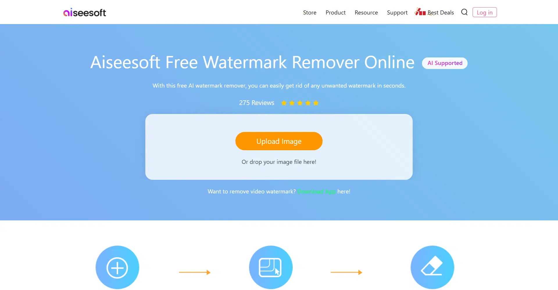Click the second orange arrow

pyautogui.click(x=346, y=272)
